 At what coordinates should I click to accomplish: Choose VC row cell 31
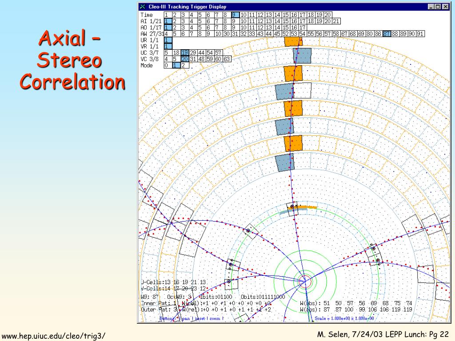click(x=193, y=59)
